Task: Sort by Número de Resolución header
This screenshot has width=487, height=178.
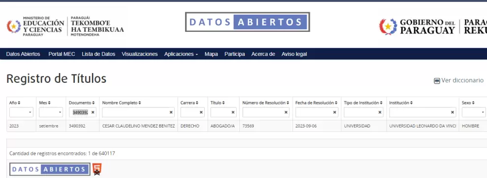Action: 266,103
